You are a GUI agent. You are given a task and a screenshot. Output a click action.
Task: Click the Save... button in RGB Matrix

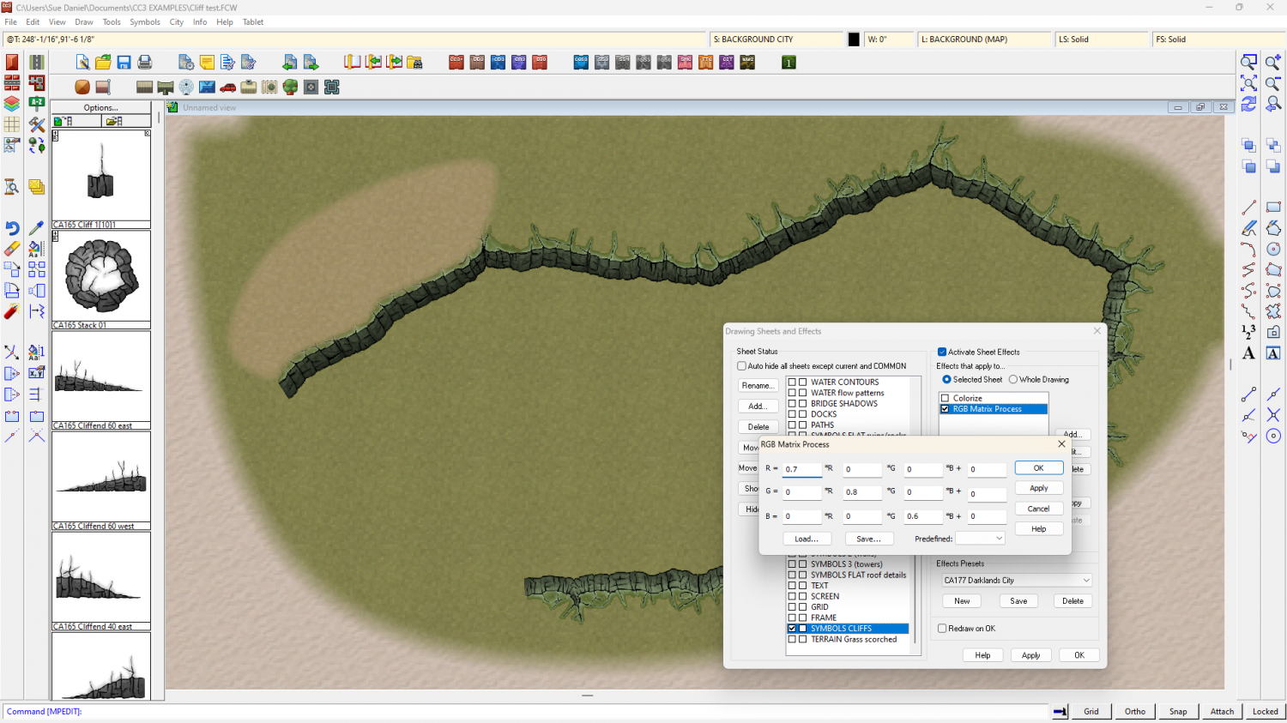(868, 539)
